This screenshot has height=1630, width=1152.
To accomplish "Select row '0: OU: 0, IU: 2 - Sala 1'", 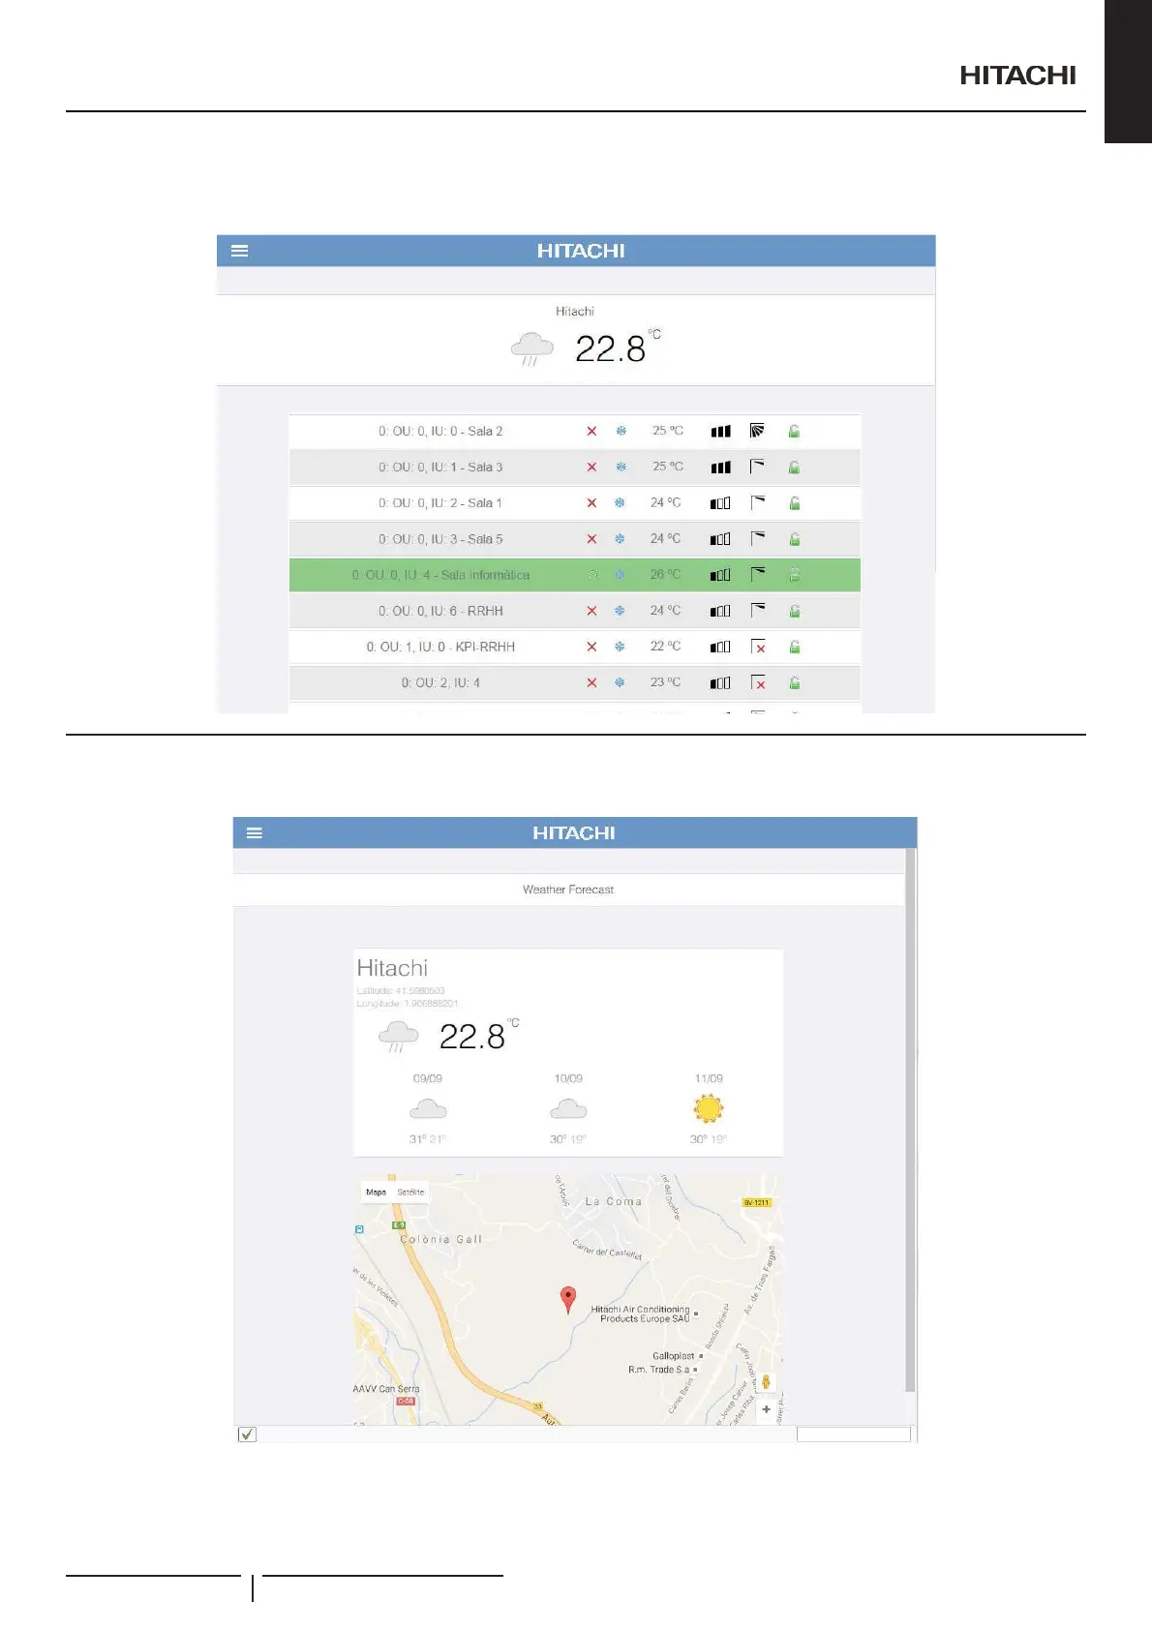I will [x=575, y=503].
